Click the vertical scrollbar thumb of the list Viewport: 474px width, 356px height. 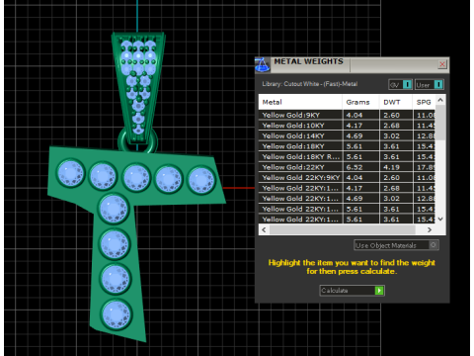(x=440, y=123)
